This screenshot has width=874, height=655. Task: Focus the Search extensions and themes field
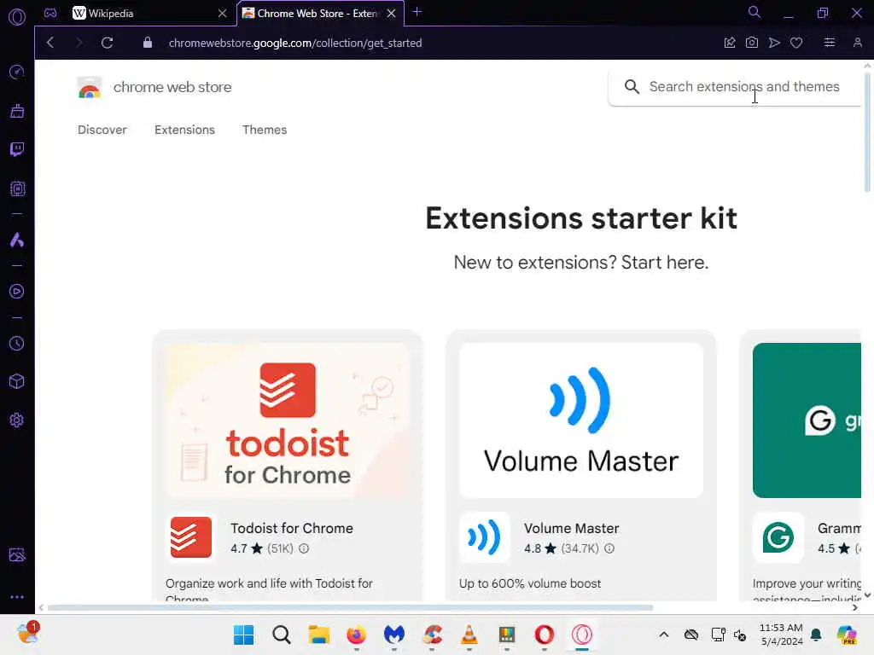[x=735, y=87]
